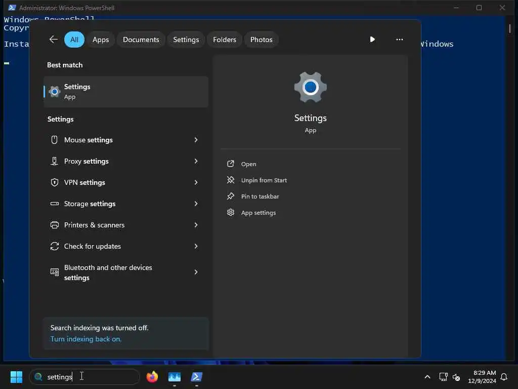Expand VPN settings chevron

196,182
